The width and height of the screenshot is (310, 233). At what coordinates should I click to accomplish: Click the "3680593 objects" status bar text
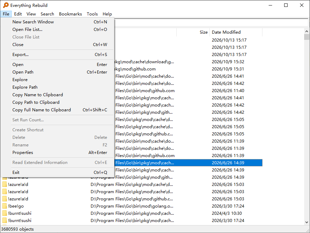18,229
